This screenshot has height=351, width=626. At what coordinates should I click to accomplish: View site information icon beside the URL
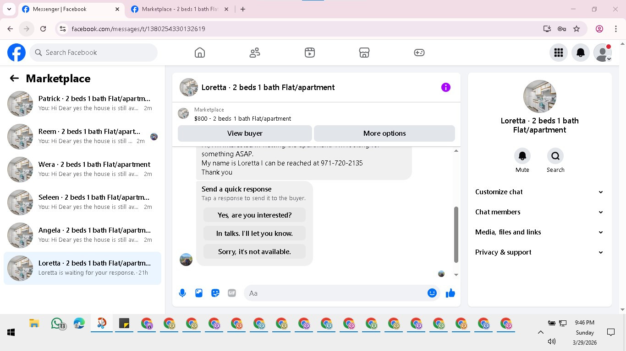point(63,29)
